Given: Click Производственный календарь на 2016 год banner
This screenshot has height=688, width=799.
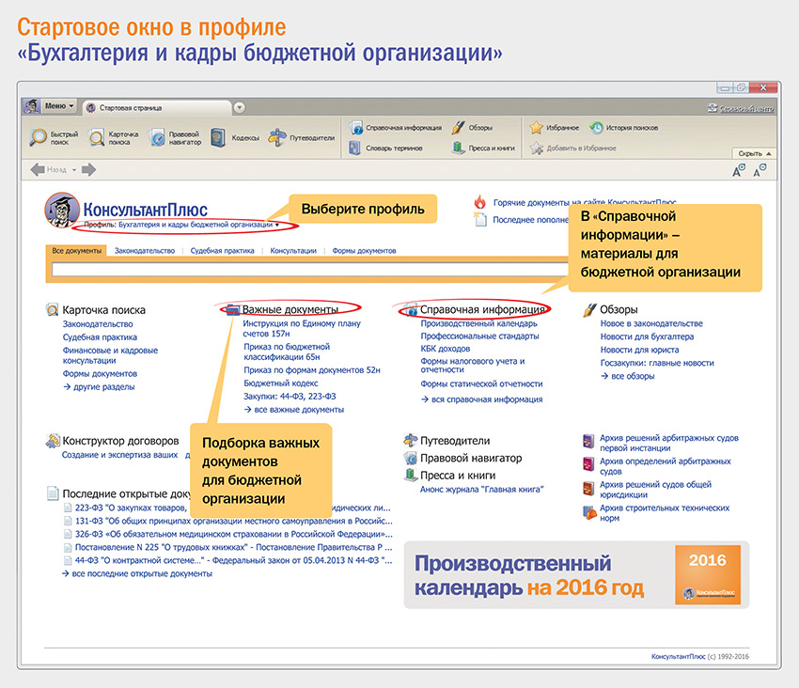Looking at the screenshot, I should [x=576, y=575].
